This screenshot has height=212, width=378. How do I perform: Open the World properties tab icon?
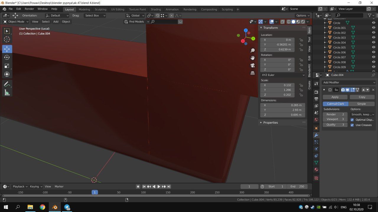pos(316,120)
